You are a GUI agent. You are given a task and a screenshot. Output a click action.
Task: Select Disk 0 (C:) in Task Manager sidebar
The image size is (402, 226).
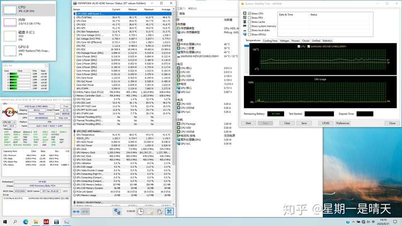coord(28,36)
